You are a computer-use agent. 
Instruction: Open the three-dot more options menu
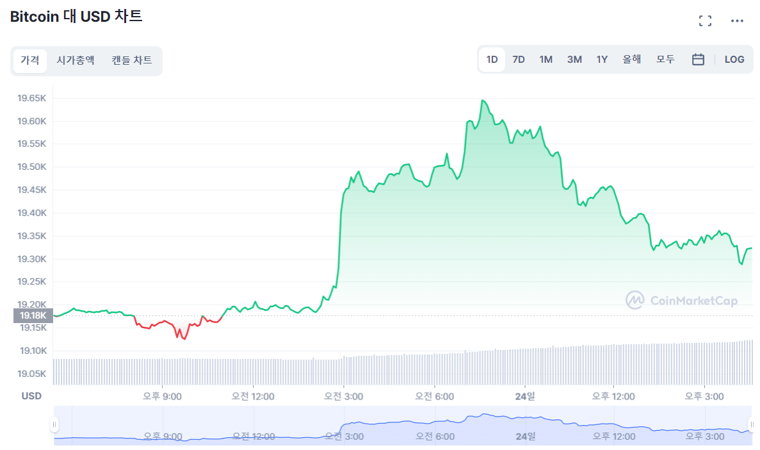737,21
